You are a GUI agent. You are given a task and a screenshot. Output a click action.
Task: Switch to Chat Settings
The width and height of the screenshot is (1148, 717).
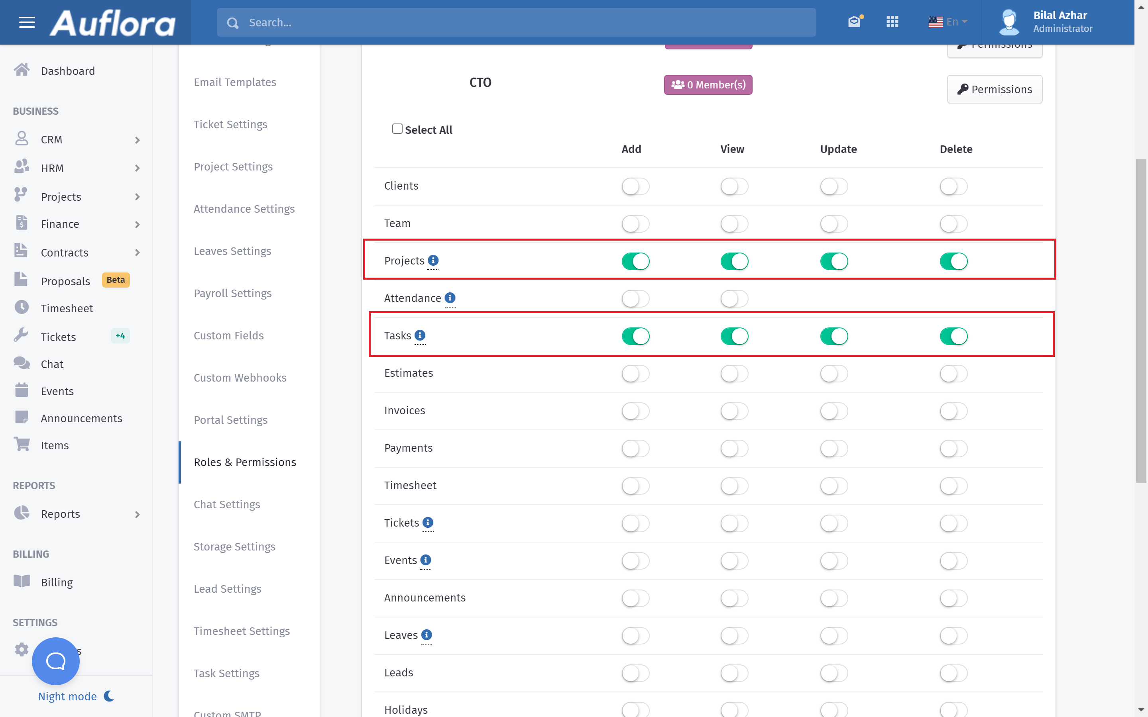pos(227,504)
